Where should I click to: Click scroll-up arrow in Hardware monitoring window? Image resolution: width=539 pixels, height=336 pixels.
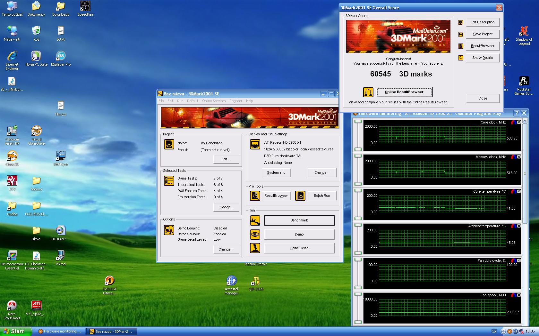(525, 121)
